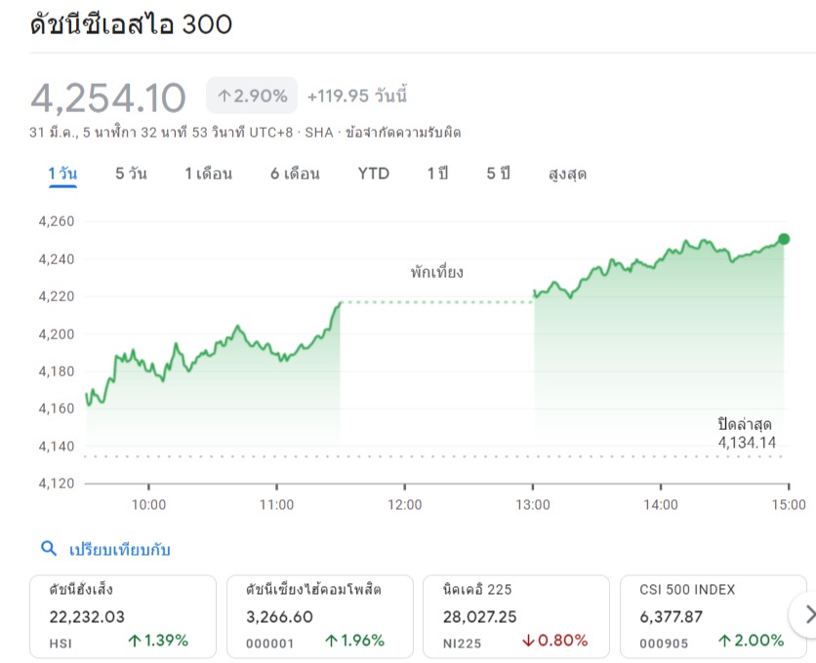Click the red down arrow on Nikkei 225

(x=528, y=641)
